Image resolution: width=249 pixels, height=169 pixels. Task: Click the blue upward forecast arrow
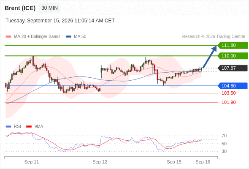pyautogui.click(x=210, y=57)
